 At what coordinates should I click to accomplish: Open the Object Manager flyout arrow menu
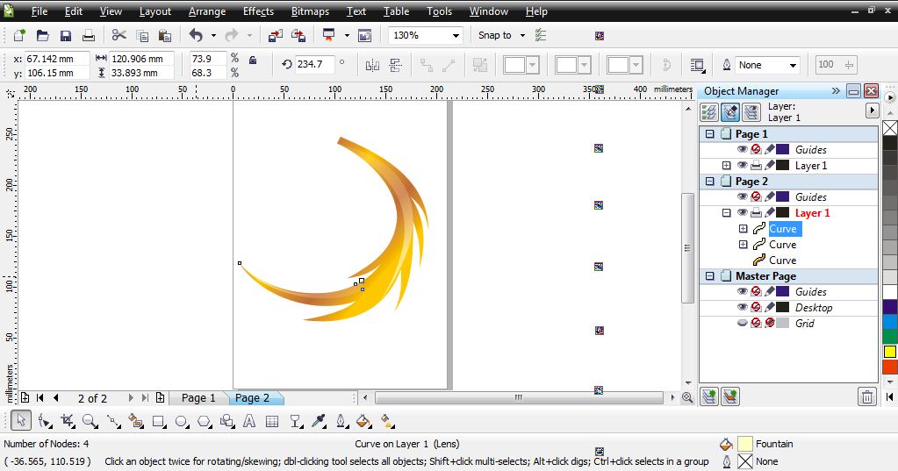[872, 111]
